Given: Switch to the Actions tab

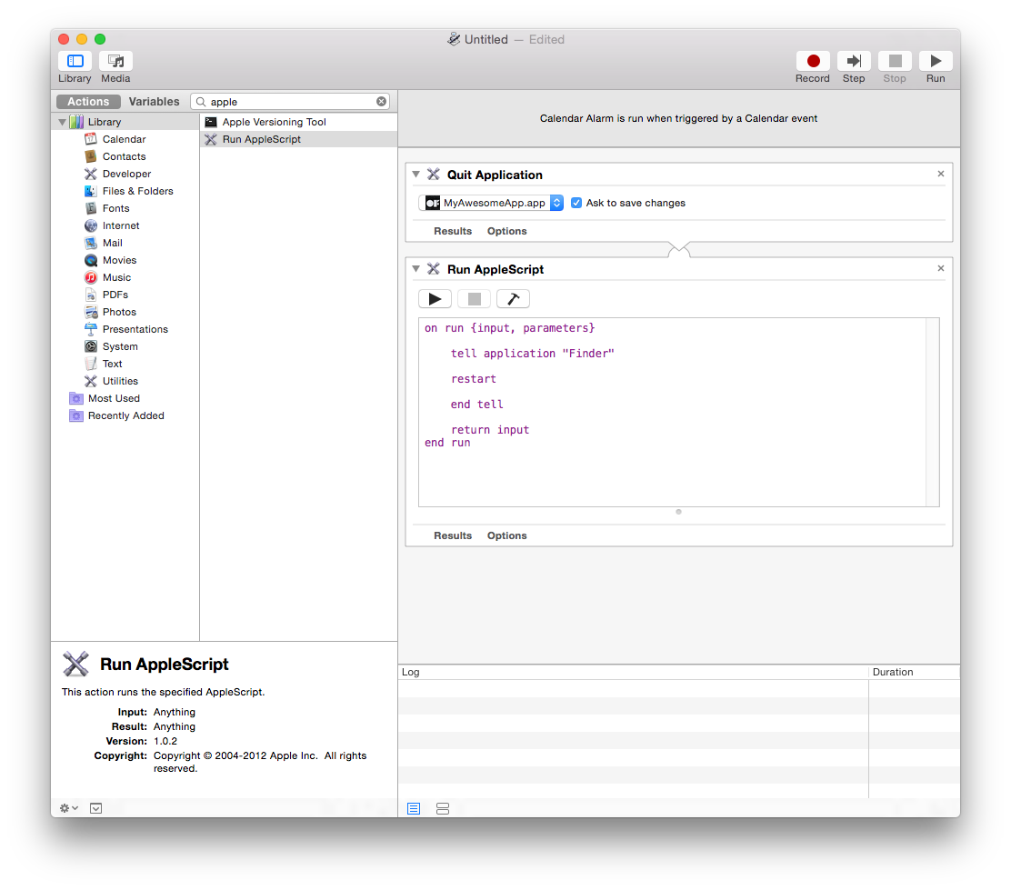Looking at the screenshot, I should pos(88,102).
